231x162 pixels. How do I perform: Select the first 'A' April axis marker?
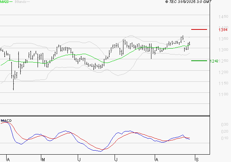[8, 159]
